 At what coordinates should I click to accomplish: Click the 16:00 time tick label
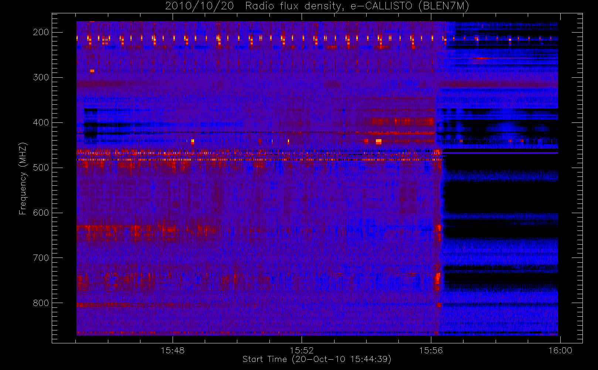(x=560, y=350)
